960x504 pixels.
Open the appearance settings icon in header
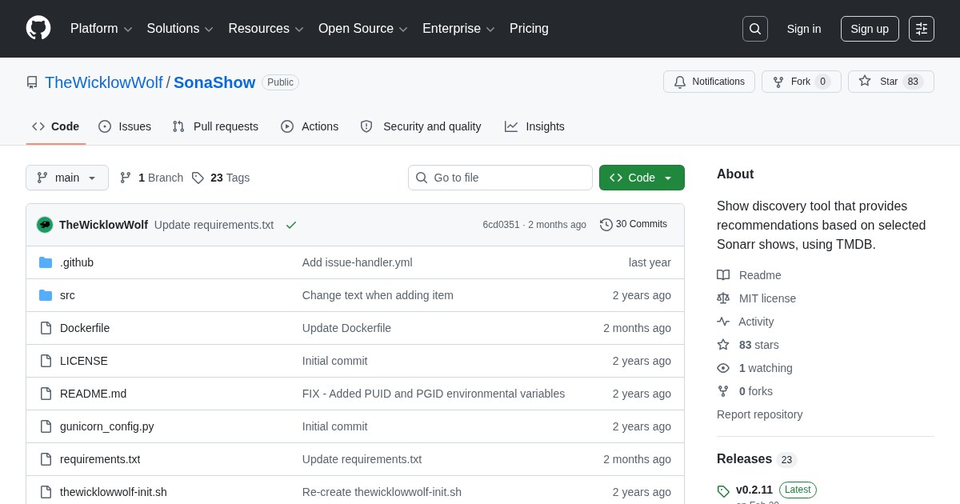tap(922, 29)
